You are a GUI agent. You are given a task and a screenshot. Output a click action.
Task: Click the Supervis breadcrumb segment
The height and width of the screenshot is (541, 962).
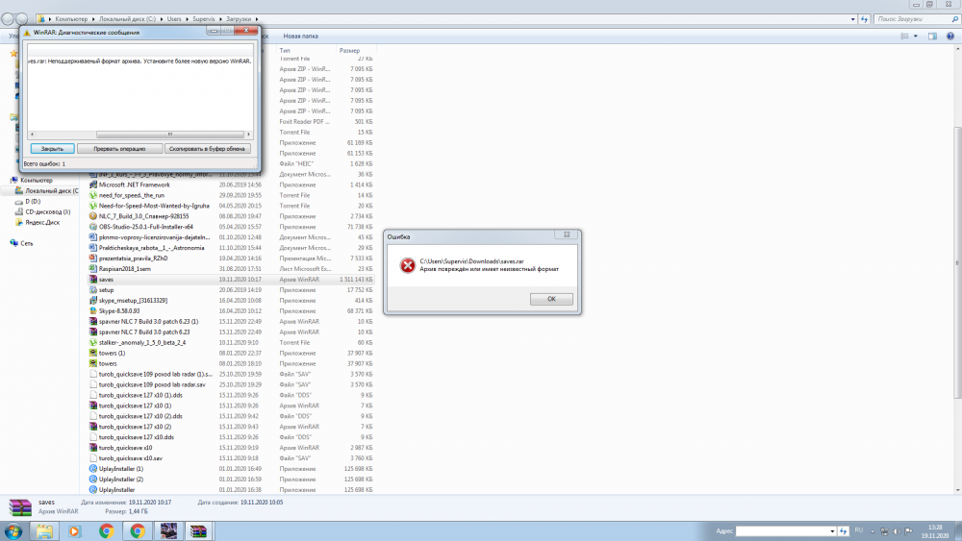[204, 19]
